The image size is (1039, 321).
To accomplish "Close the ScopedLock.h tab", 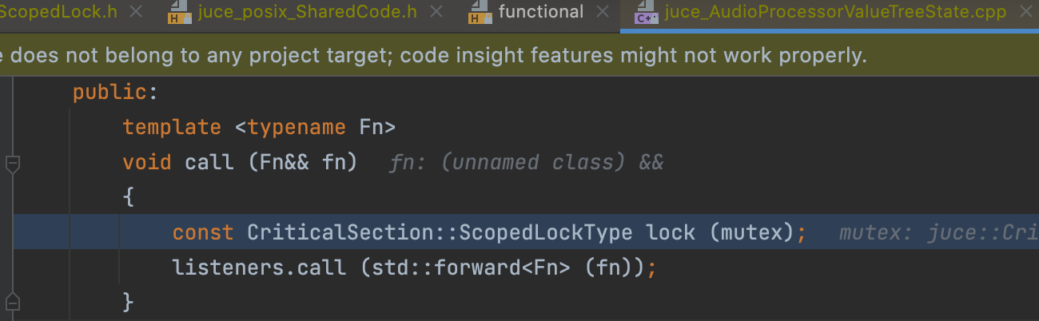I will click(x=134, y=13).
